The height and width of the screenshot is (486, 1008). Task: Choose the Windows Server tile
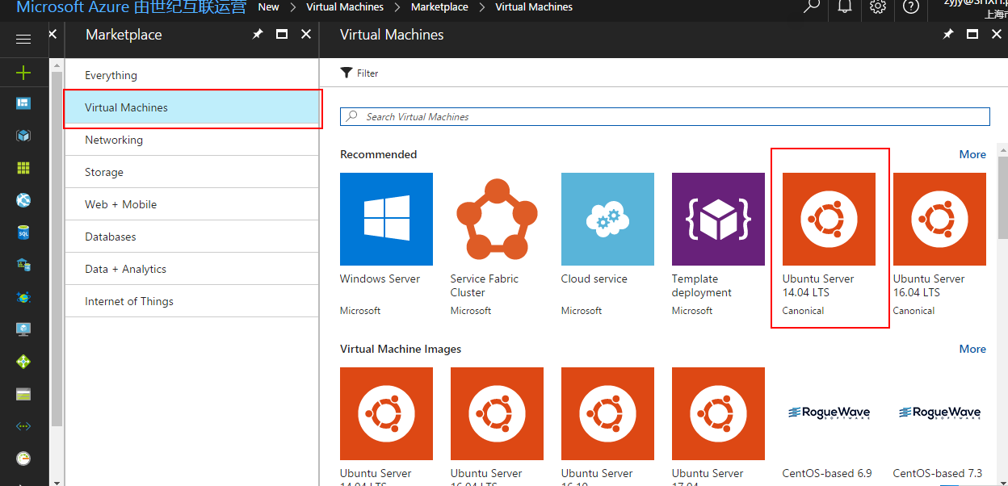click(386, 245)
